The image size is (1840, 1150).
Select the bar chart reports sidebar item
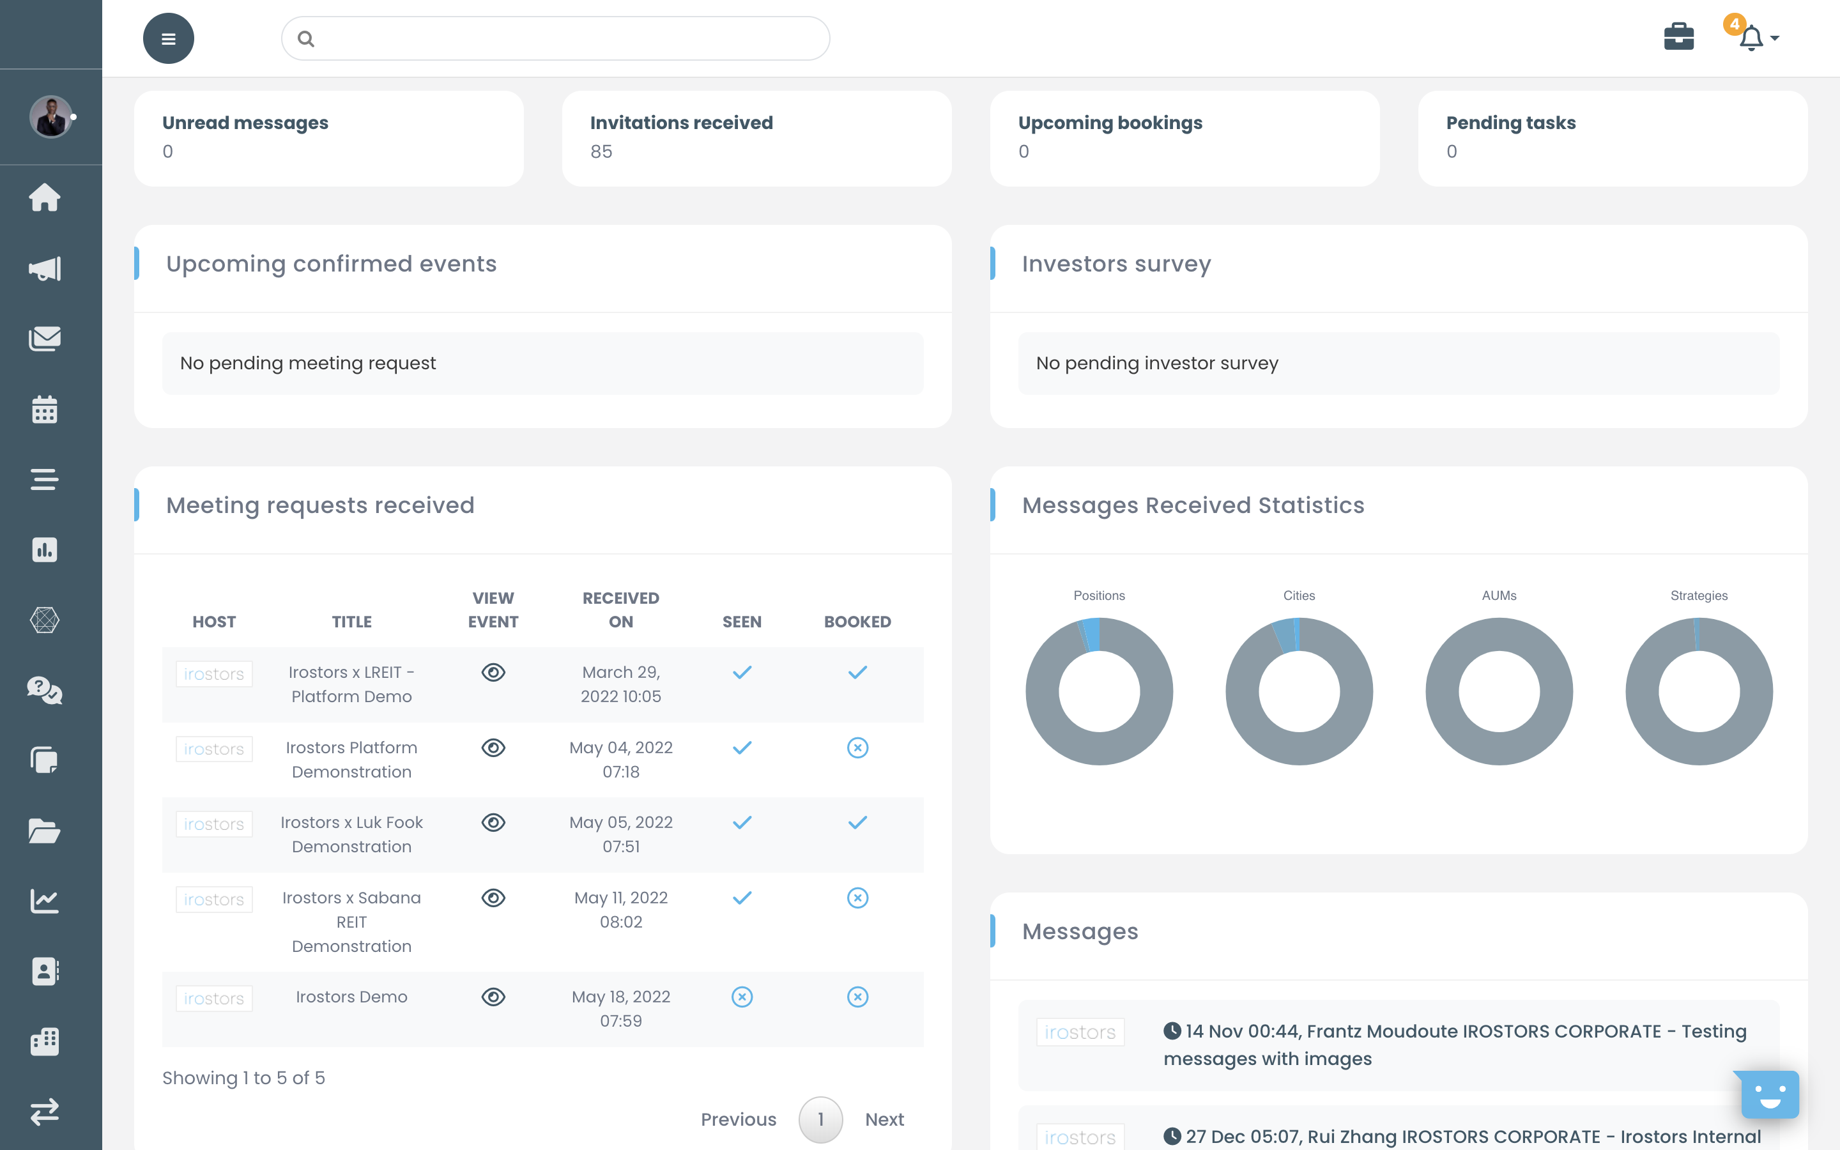45,550
